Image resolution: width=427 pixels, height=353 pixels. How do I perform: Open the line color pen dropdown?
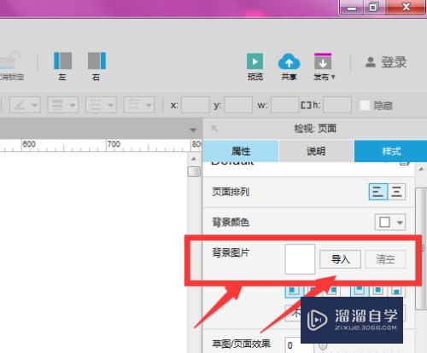coord(25,105)
